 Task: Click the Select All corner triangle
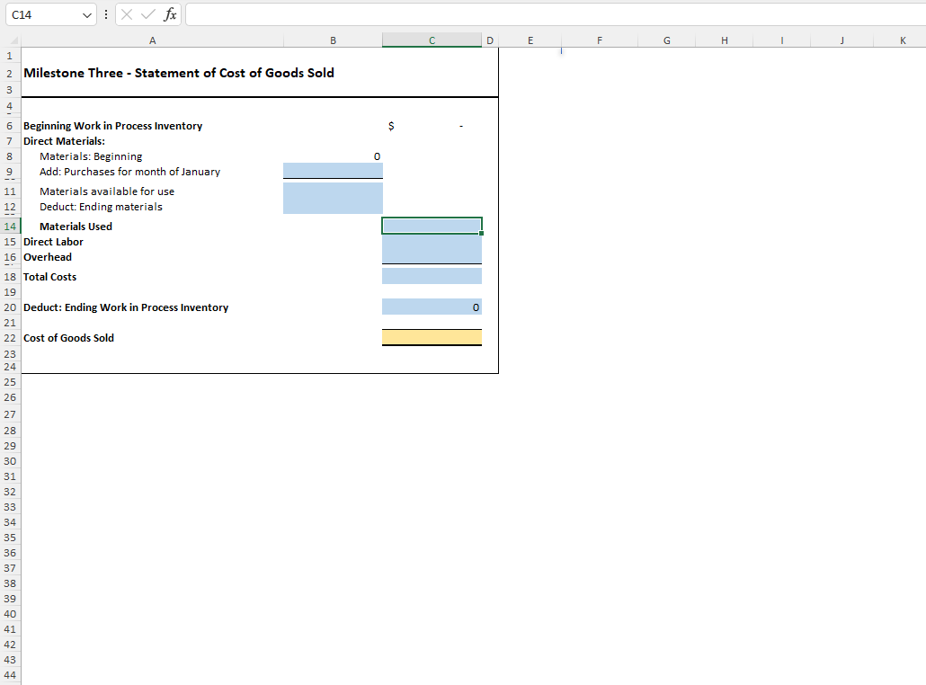pos(13,40)
